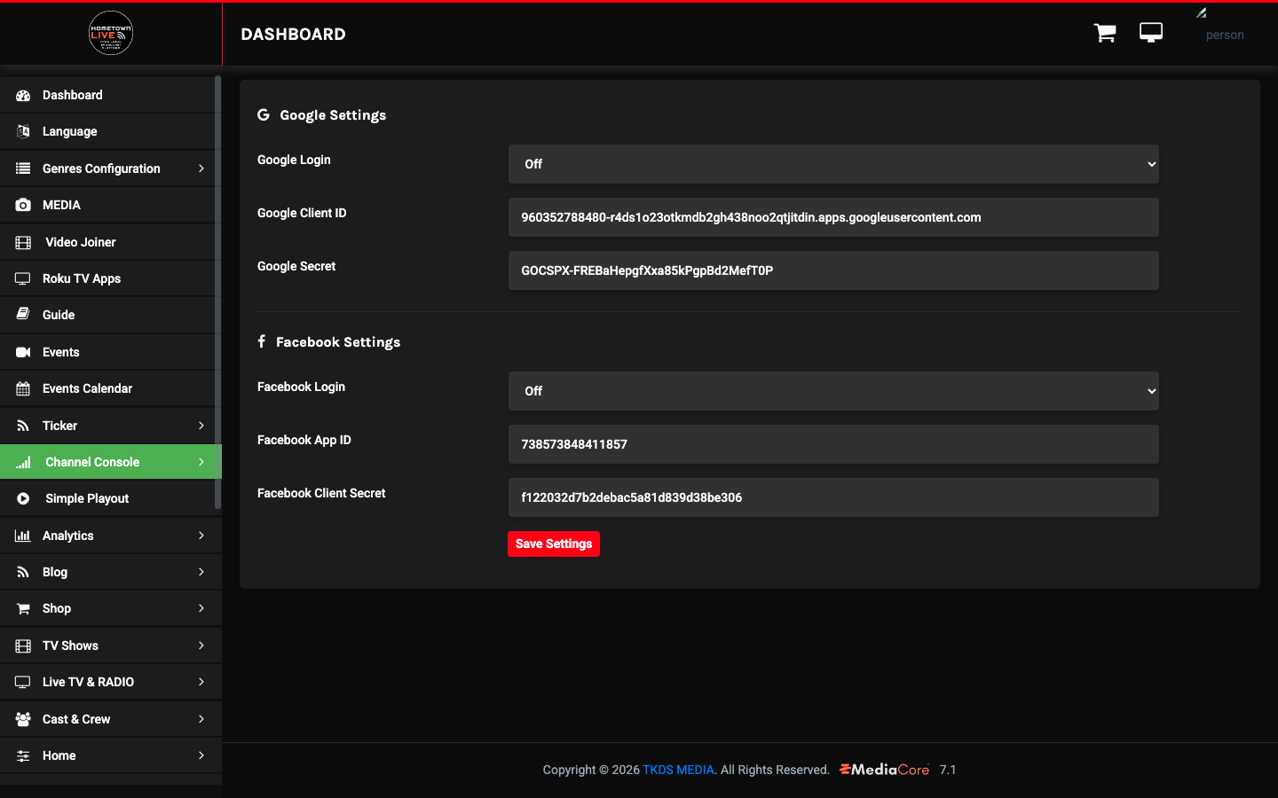
Task: Open the Google Login dropdown
Action: [x=833, y=164]
